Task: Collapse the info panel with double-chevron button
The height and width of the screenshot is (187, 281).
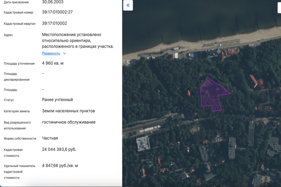Action: 128,5
